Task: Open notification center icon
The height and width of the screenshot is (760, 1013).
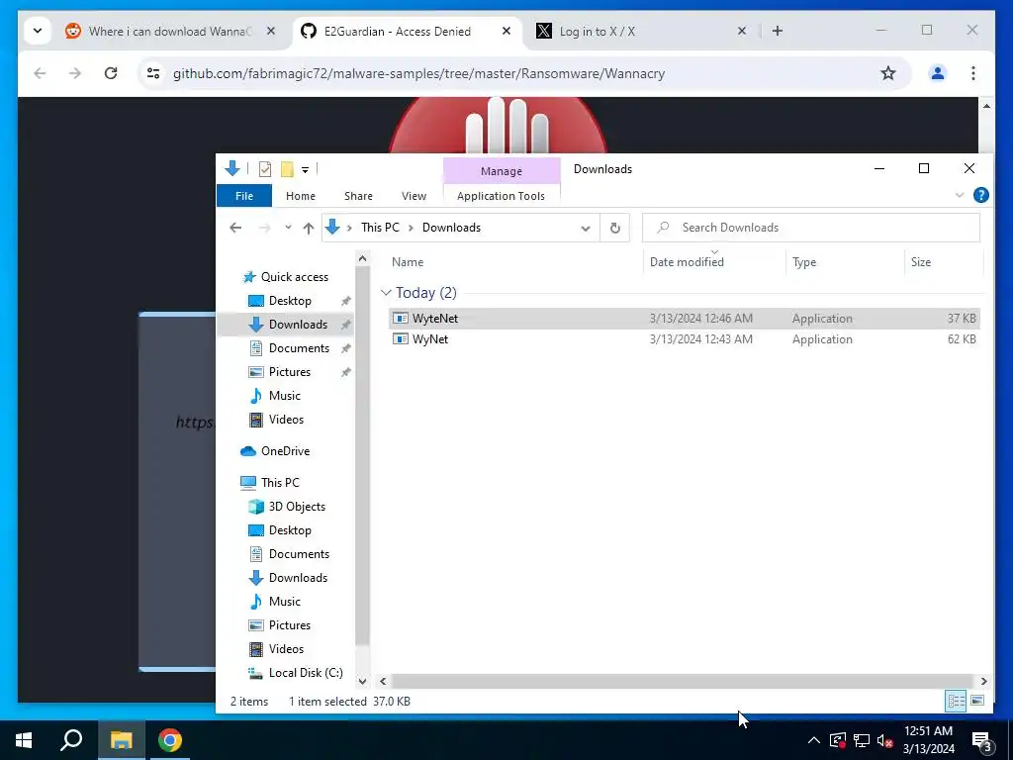Action: click(x=982, y=740)
